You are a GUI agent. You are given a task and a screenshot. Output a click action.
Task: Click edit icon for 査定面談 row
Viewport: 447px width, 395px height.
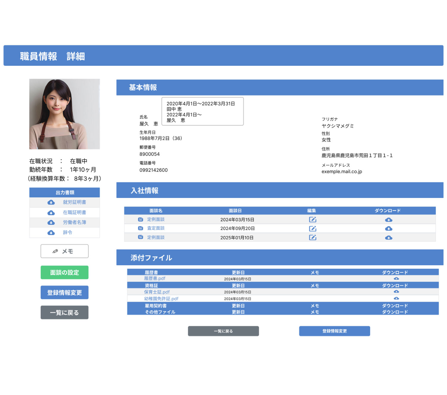click(312, 229)
